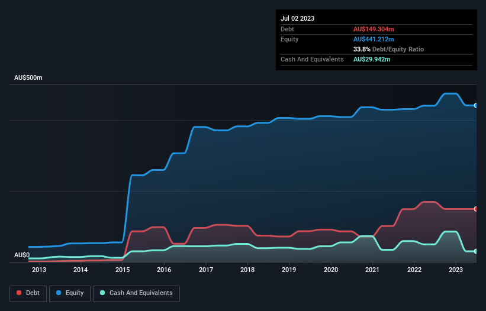Click the 2018 x-axis label
This screenshot has height=311, width=486.
pyautogui.click(x=247, y=270)
